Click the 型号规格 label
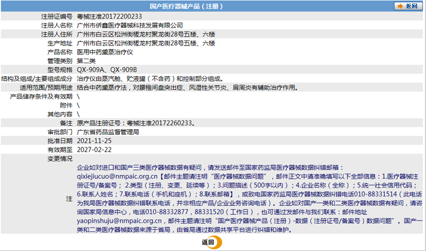 60,70
